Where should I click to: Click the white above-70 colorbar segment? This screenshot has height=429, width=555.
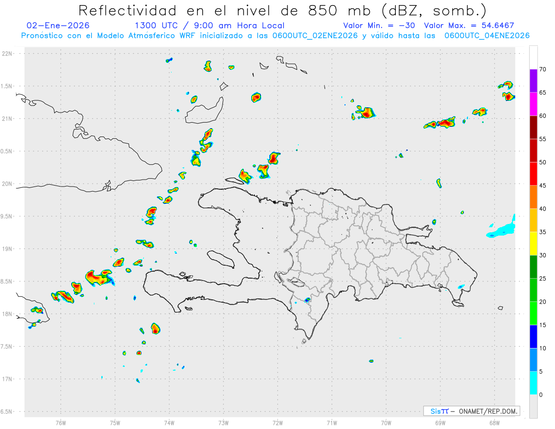point(533,57)
